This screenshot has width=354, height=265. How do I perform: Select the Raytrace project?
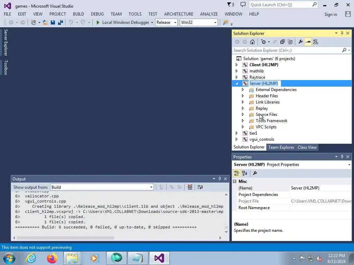pyautogui.click(x=257, y=77)
